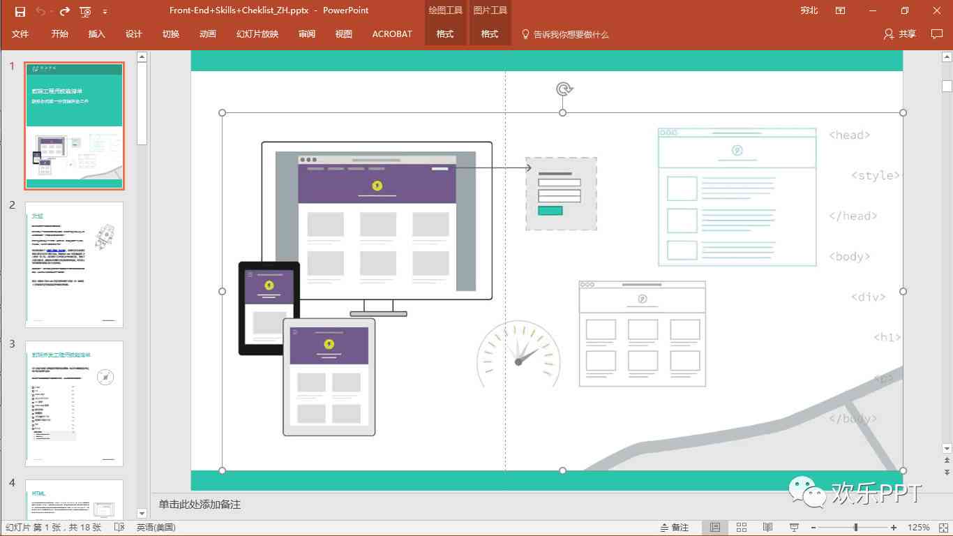Click the 125% zoom level
The height and width of the screenshot is (536, 953).
(x=918, y=528)
